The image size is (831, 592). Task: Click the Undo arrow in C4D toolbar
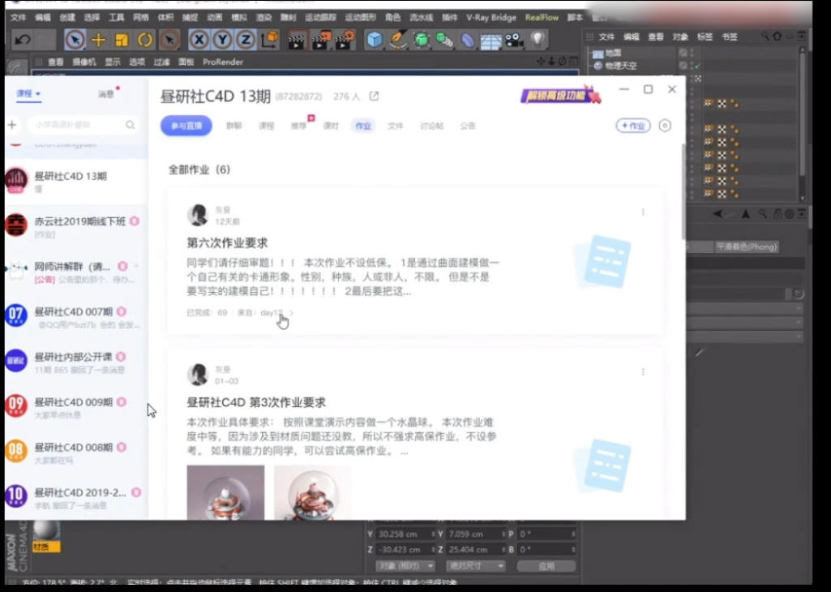tap(23, 40)
